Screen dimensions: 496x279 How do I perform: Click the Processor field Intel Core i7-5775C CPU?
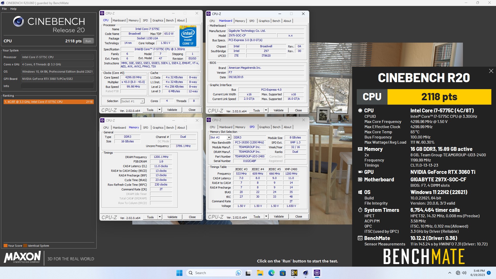pyautogui.click(x=57, y=57)
